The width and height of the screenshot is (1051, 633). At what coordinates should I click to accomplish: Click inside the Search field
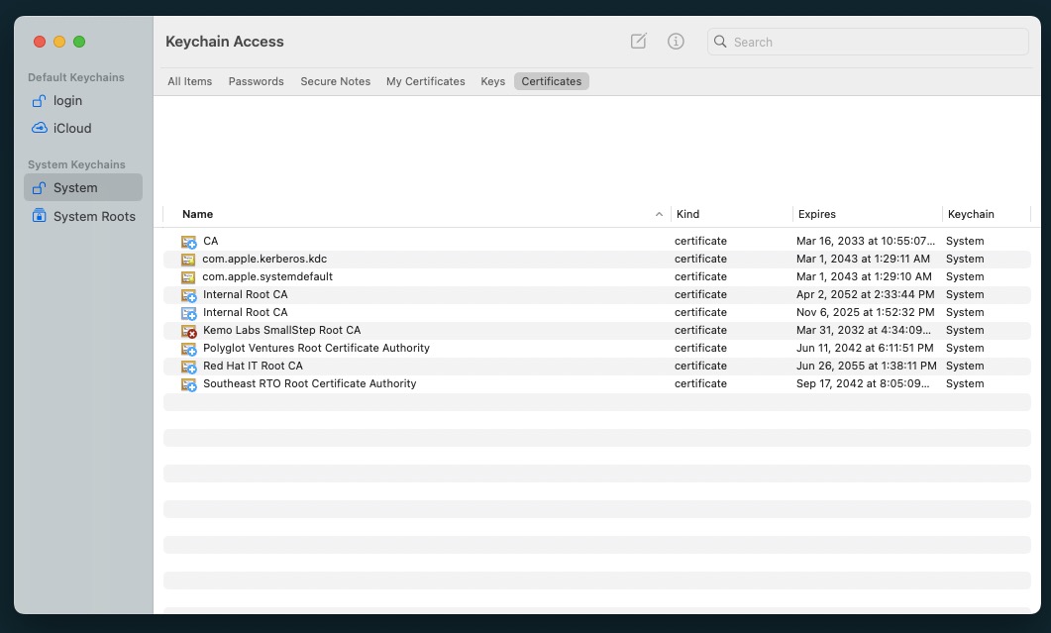(x=872, y=42)
